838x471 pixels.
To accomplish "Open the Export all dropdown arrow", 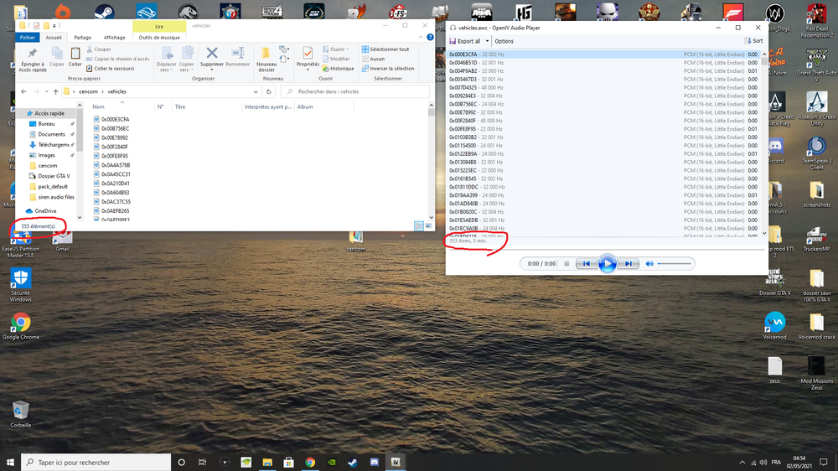I will click(x=486, y=41).
